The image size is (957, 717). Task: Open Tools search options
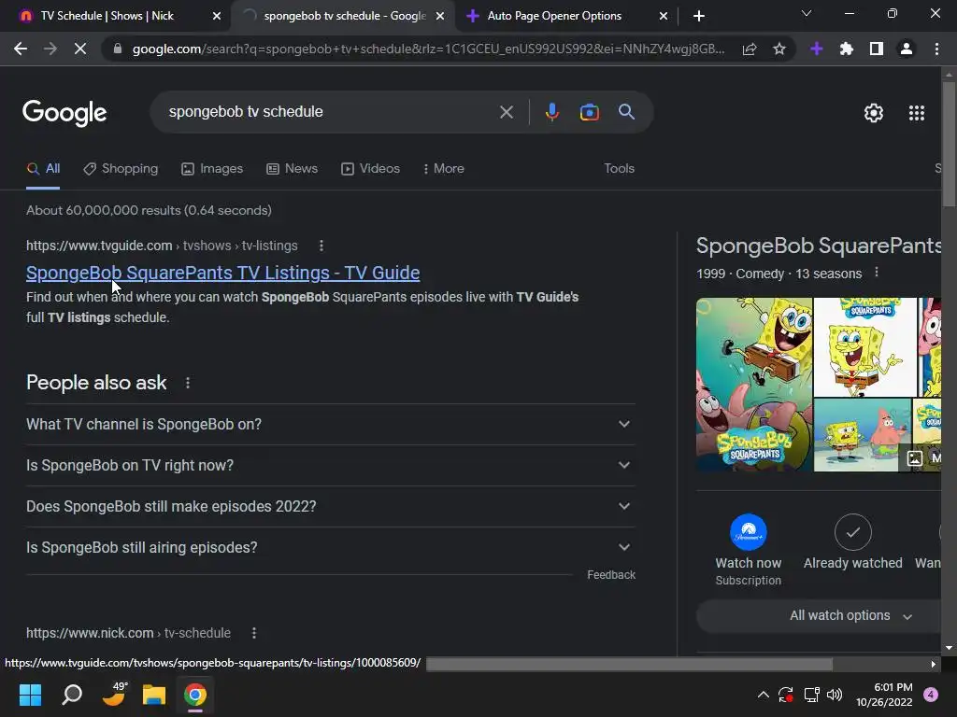click(x=619, y=169)
